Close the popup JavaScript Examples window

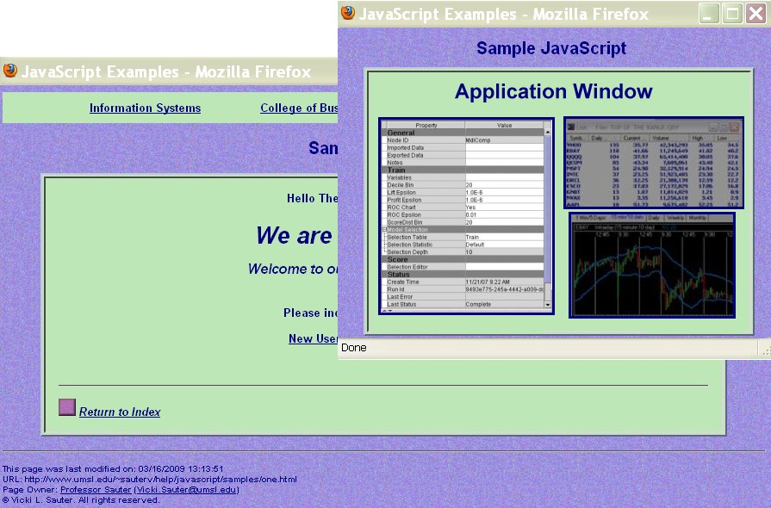(x=755, y=13)
